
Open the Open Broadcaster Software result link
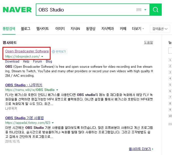coord(27,51)
